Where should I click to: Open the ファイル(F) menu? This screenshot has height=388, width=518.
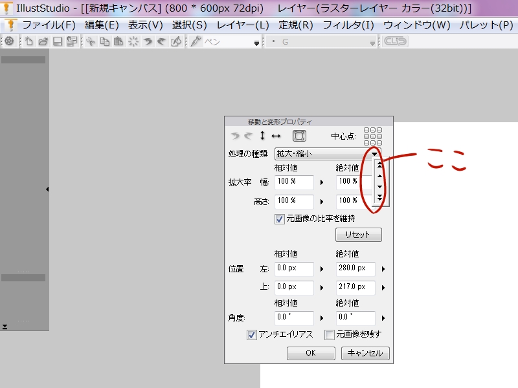pos(49,25)
